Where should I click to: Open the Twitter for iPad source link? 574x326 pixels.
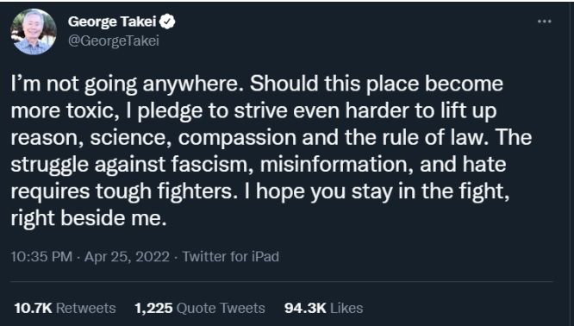231,256
